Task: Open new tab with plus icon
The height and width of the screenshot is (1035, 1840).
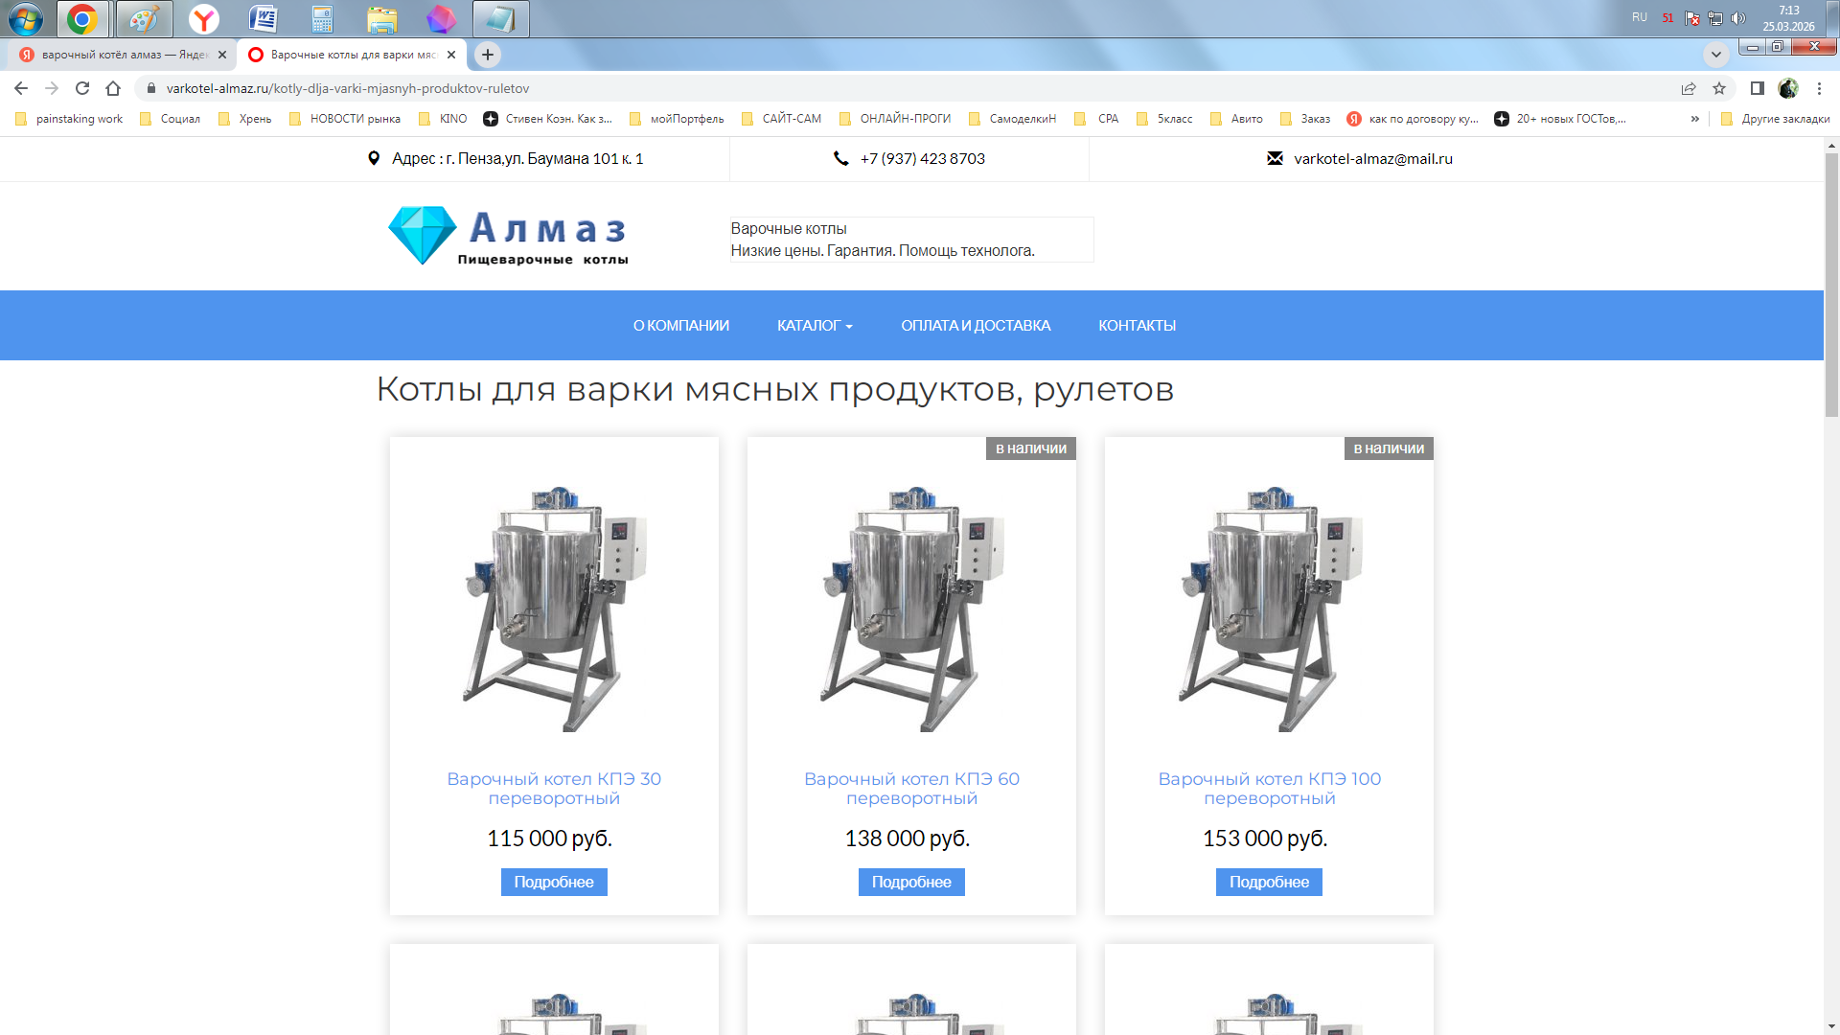Action: click(488, 55)
